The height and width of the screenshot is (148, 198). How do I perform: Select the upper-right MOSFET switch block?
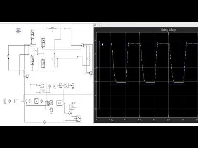(x=43, y=43)
